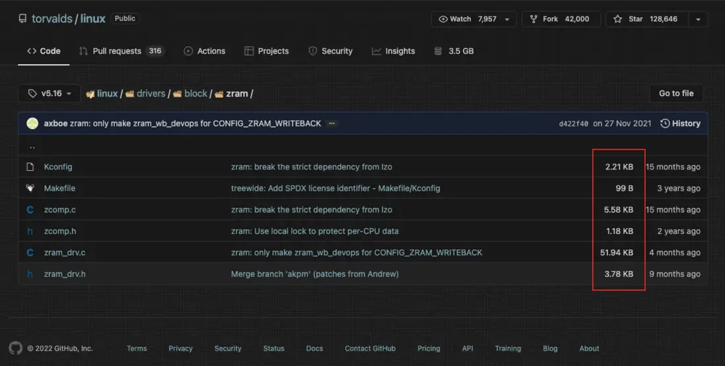
Task: Click the GitHub logo in footer
Action: [x=15, y=348]
